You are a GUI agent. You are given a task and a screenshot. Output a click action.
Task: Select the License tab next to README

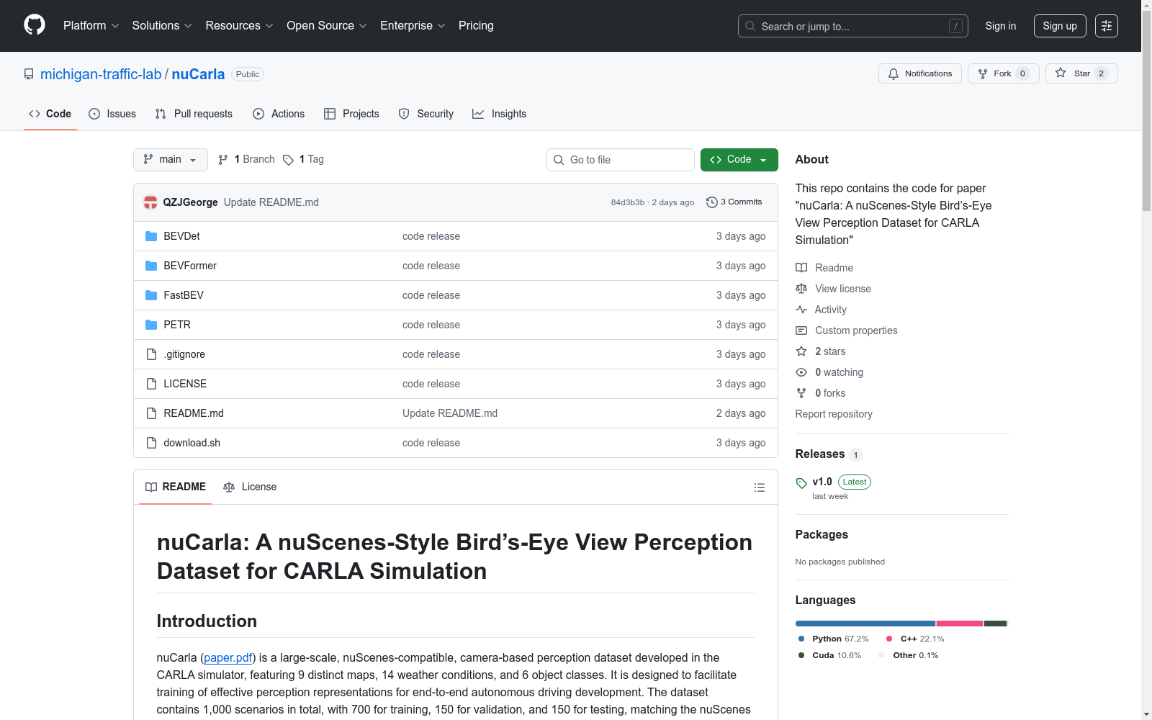click(250, 487)
